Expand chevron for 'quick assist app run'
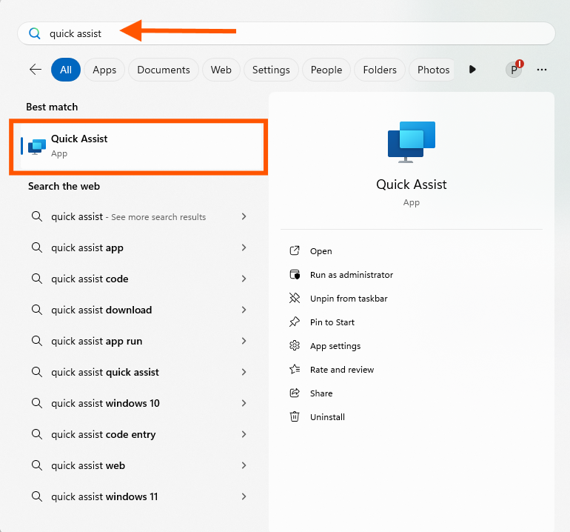This screenshot has width=570, height=532. click(244, 341)
